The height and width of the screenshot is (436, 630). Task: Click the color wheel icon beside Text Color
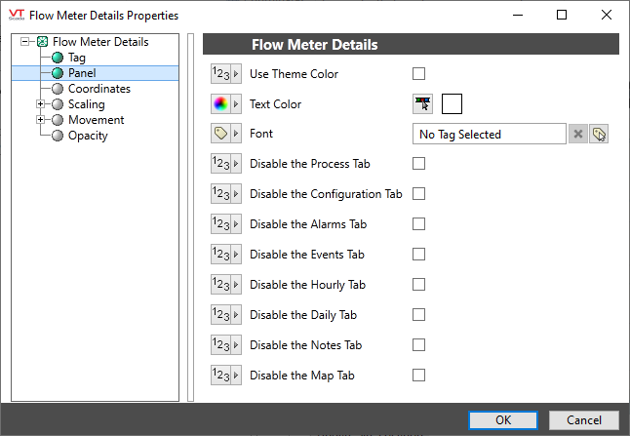[220, 104]
